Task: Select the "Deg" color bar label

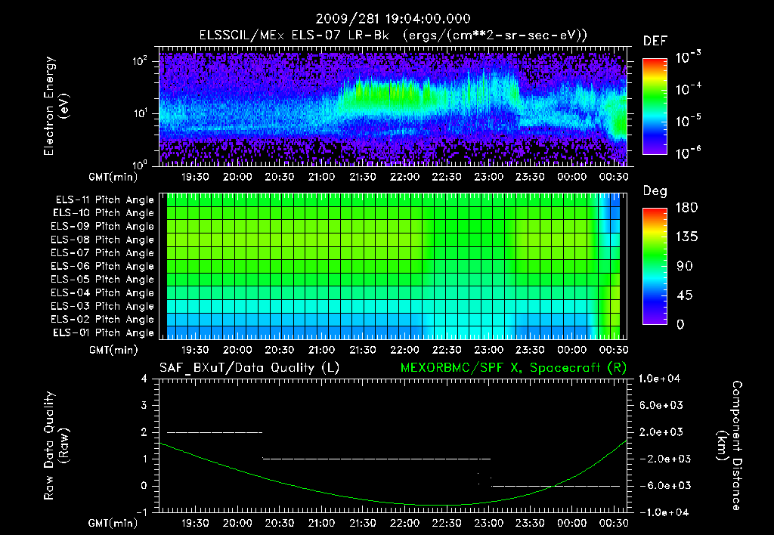Action: 655,191
